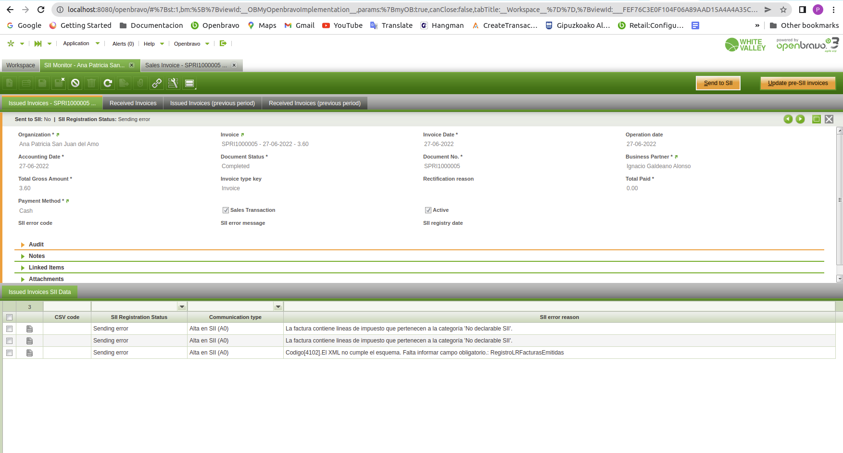The width and height of the screenshot is (843, 453).
Task: Select the second Sending error row checkbox
Action: 9,341
